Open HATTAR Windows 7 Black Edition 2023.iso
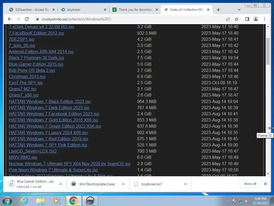Viewport: 274px width, 206px height. coord(50,101)
